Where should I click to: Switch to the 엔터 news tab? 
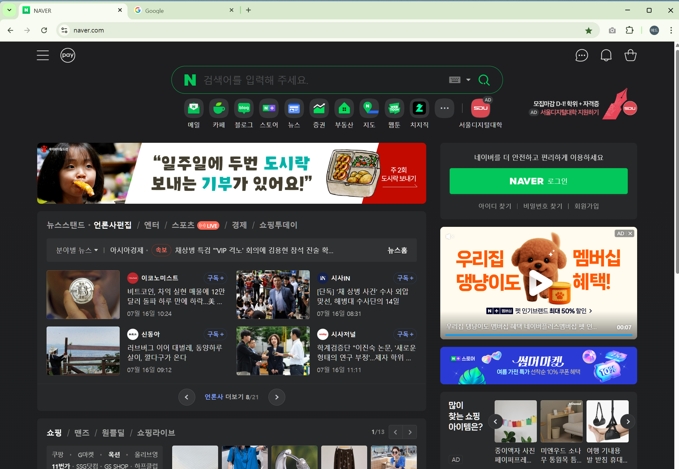(x=152, y=225)
